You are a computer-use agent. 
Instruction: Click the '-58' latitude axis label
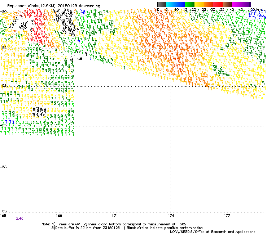point(3,167)
